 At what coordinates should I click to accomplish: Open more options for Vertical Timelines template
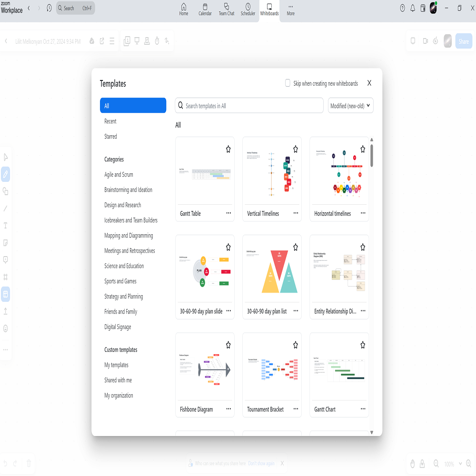point(296,213)
